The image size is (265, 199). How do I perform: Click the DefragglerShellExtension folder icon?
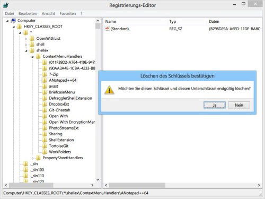pyautogui.click(x=45, y=98)
